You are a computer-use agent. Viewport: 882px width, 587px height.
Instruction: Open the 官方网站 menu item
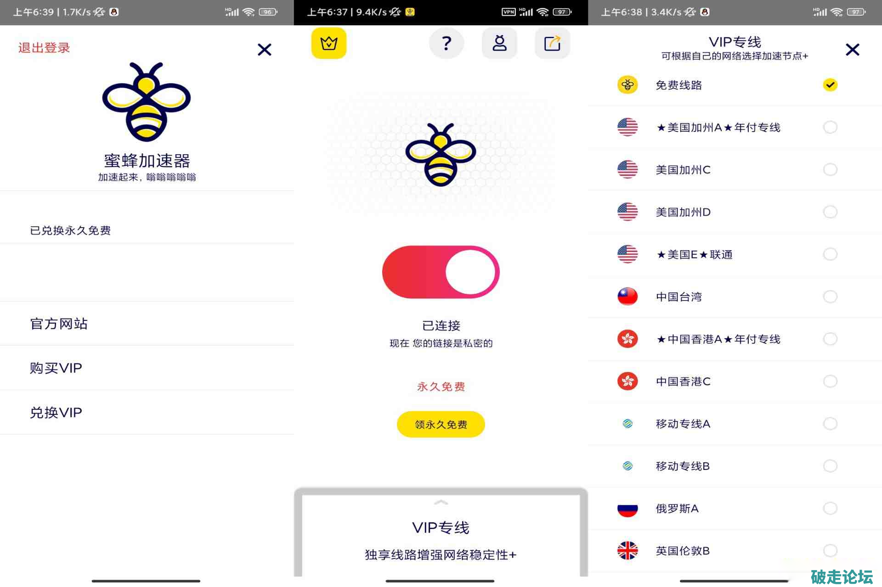click(x=147, y=324)
